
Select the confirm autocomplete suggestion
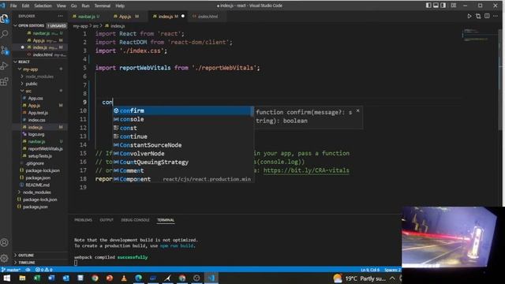(182, 110)
